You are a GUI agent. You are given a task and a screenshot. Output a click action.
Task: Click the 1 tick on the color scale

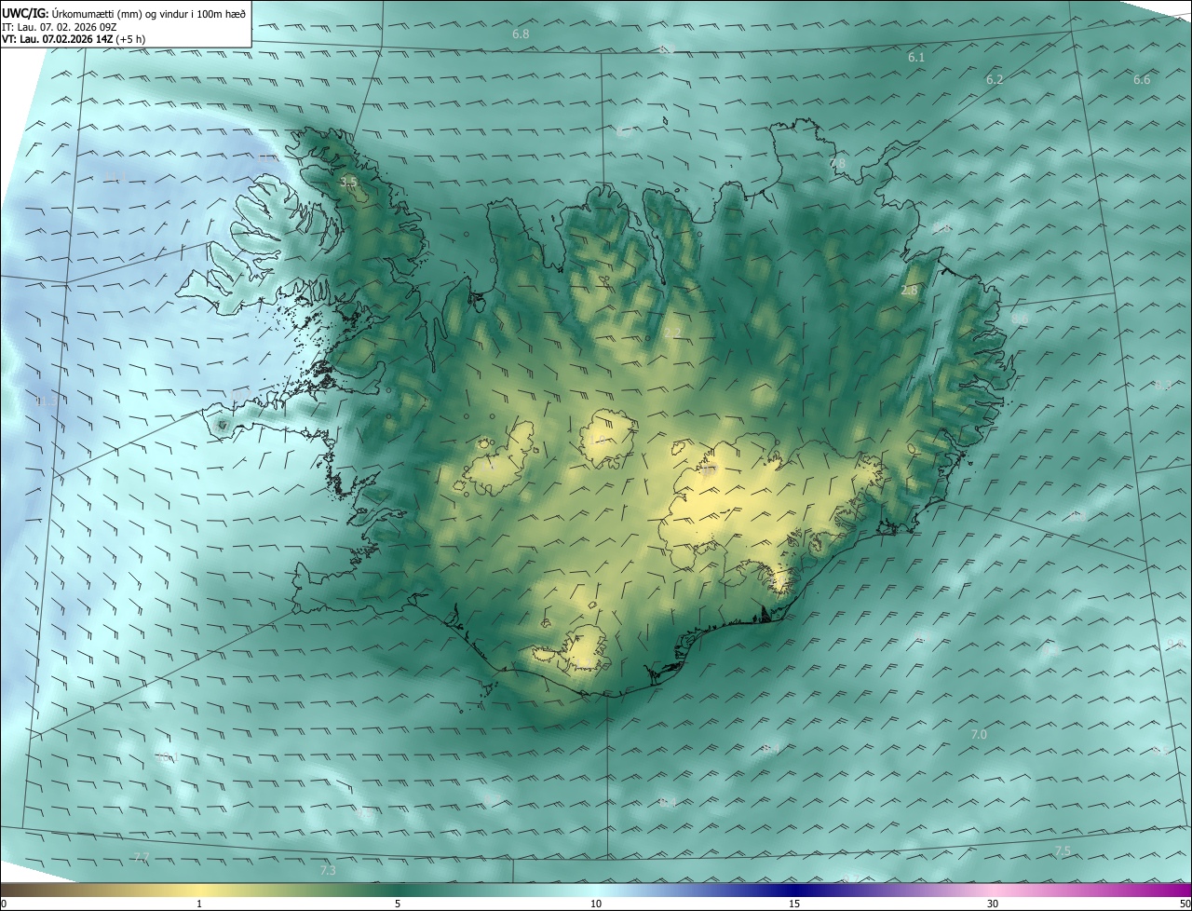tap(199, 904)
